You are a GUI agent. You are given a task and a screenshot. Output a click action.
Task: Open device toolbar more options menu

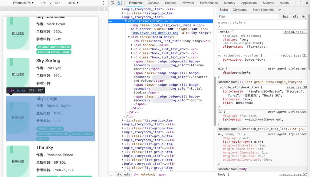pos(104,3)
